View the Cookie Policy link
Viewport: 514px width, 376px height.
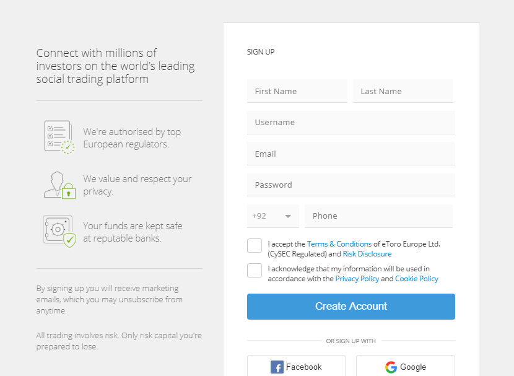click(x=416, y=279)
